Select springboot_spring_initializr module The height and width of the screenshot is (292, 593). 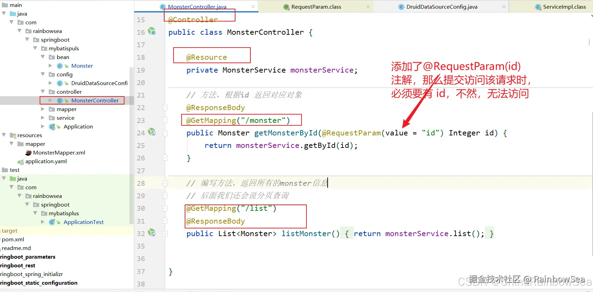click(x=32, y=274)
